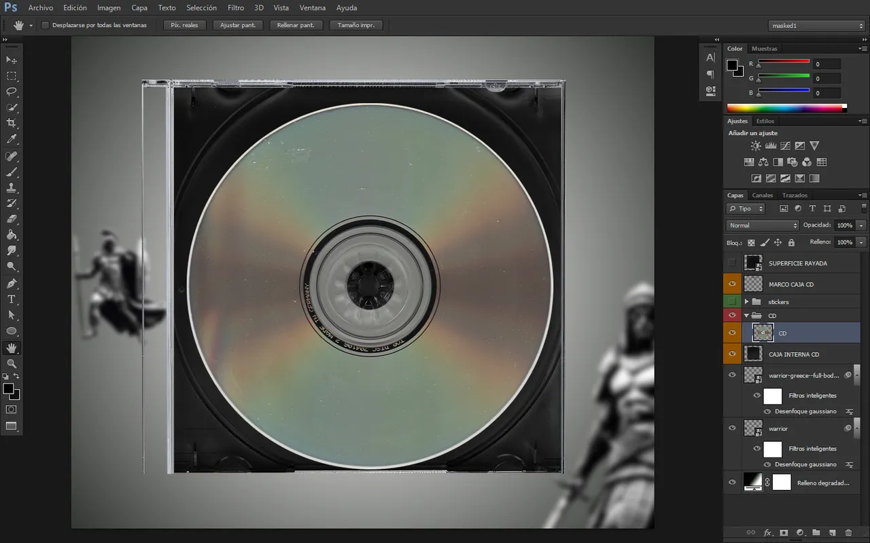Select the CAJA INTERNA CD layer
This screenshot has width=870, height=543.
[x=793, y=354]
